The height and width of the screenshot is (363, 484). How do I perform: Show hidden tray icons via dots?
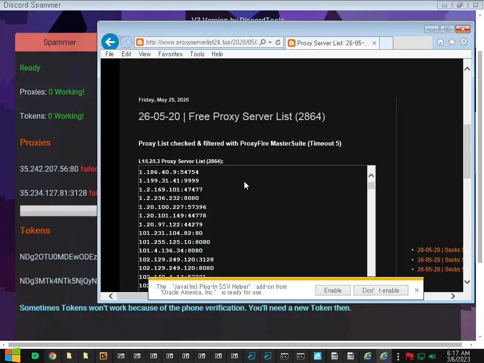coord(398,356)
